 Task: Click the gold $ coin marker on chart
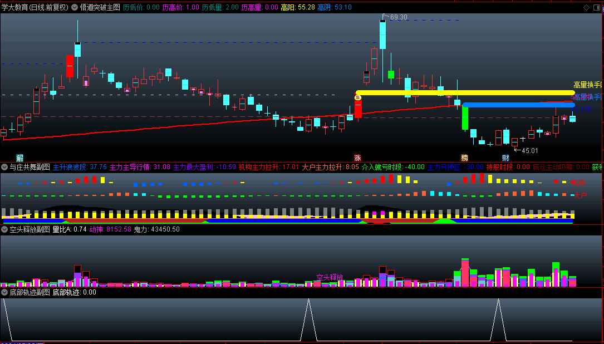coord(357,98)
